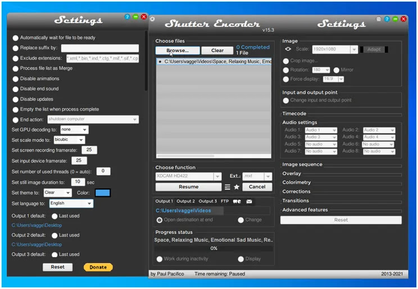Enable End action option
Viewport: 418px width, 289px height.
pyautogui.click(x=16, y=120)
